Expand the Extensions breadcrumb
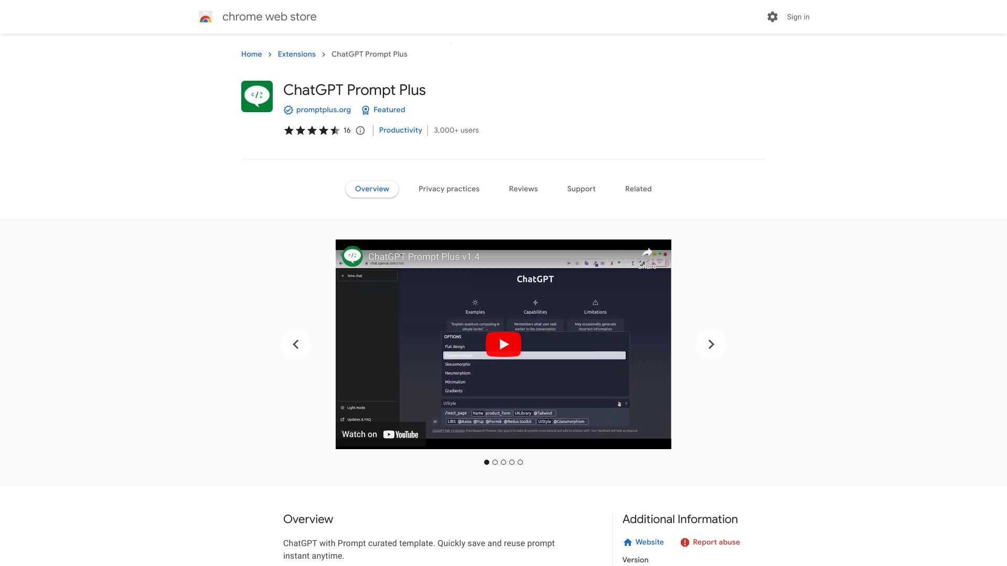The image size is (1007, 566). click(296, 54)
